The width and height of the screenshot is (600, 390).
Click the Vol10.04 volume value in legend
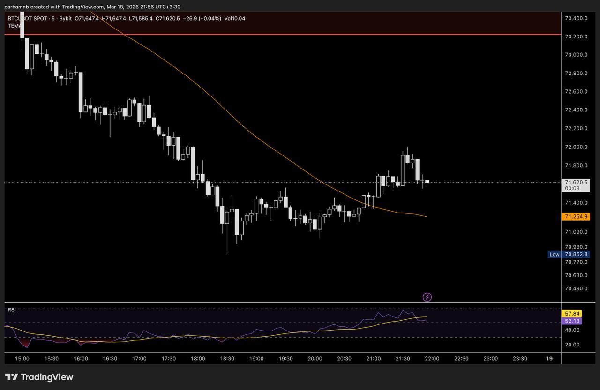[234, 18]
